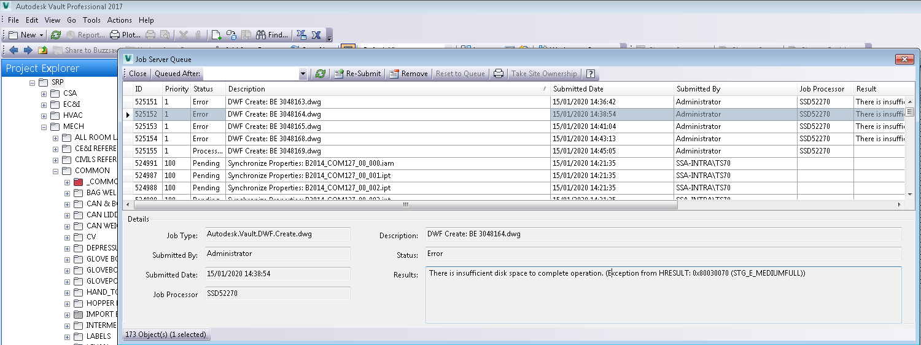Click the plain Excel X icon
Viewport: 921px width, 345px height.
click(316, 35)
